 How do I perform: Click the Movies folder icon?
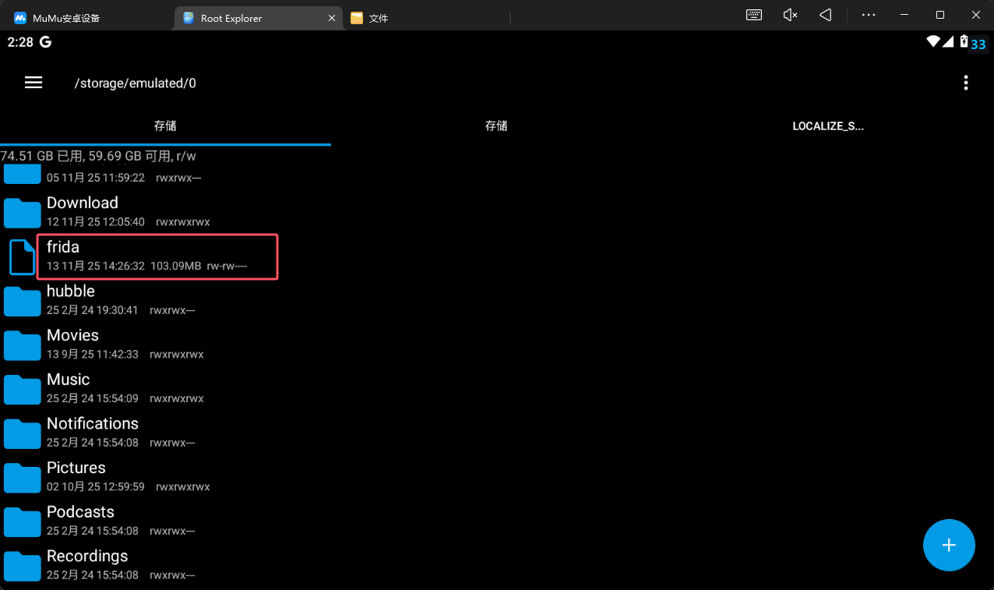coord(22,344)
